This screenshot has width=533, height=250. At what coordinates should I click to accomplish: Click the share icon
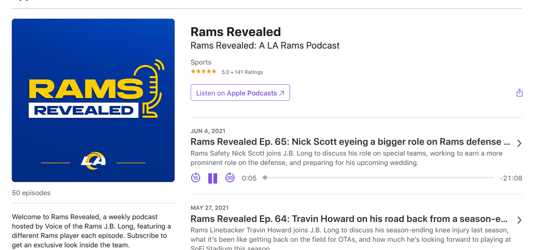click(x=519, y=92)
